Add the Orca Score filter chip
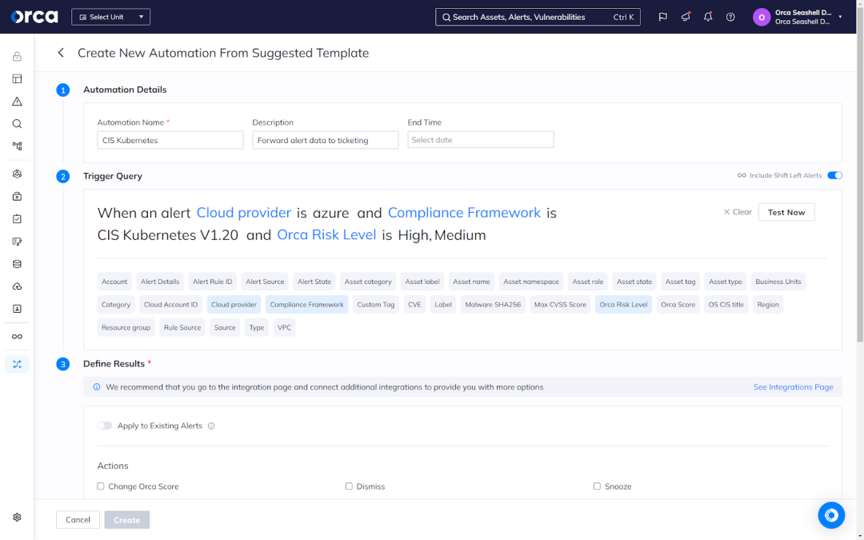The height and width of the screenshot is (540, 864). coord(678,305)
